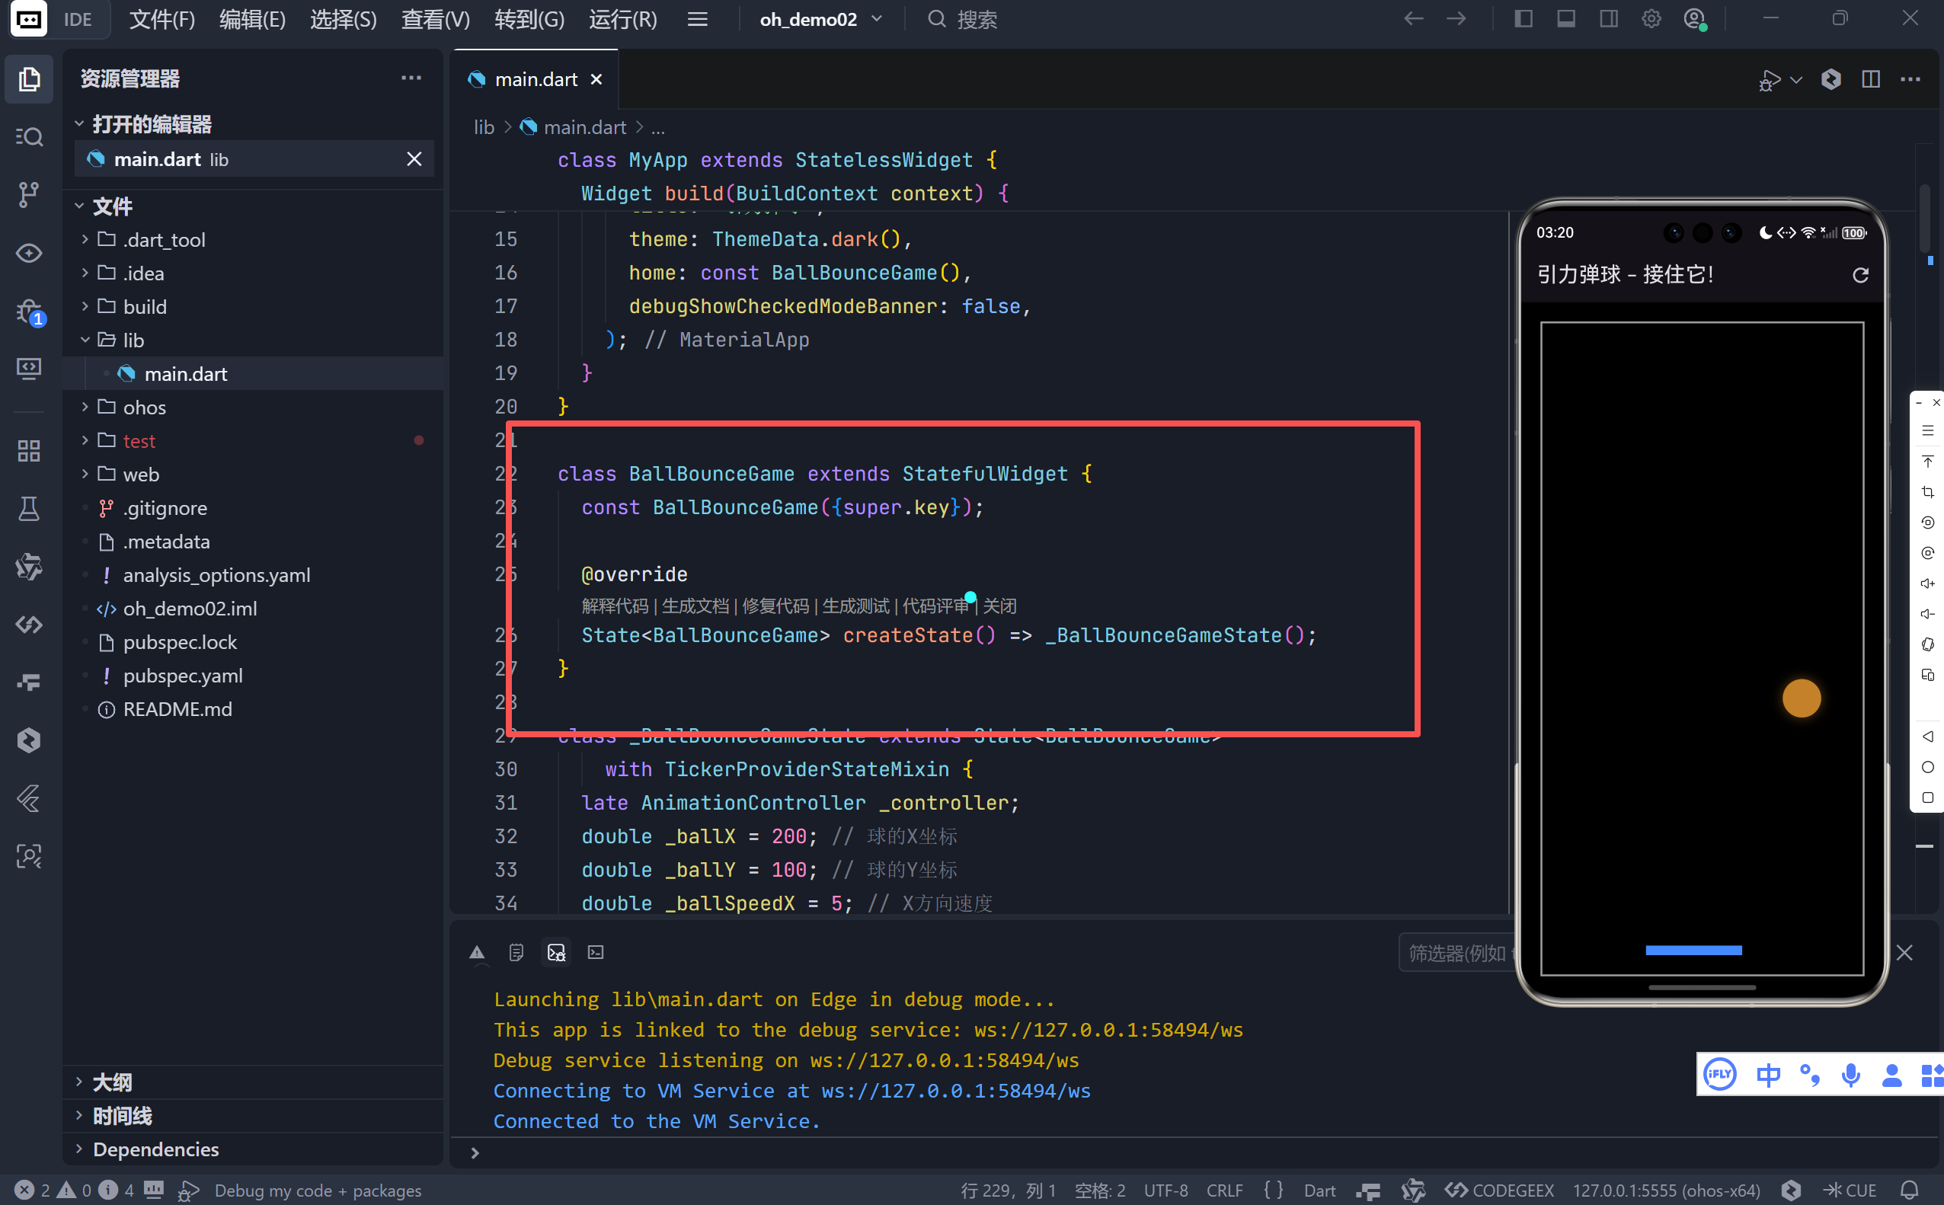Click 生成测试 code lens link

(x=855, y=606)
